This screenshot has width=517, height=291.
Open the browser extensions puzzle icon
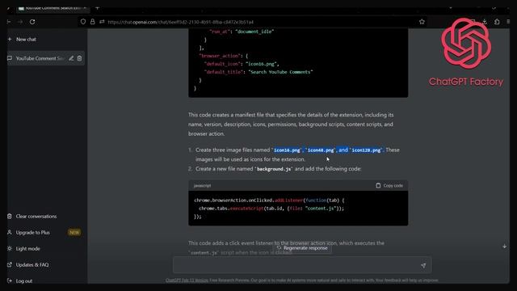(497, 22)
